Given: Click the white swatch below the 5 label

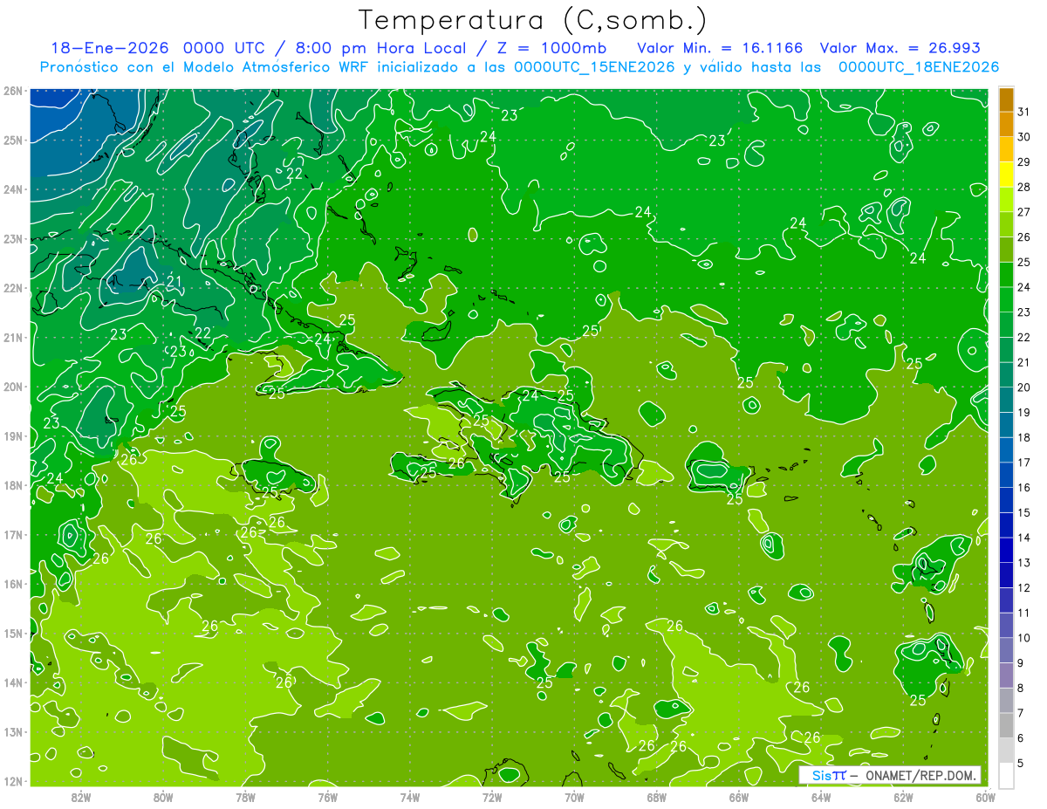Looking at the screenshot, I should (x=1006, y=774).
